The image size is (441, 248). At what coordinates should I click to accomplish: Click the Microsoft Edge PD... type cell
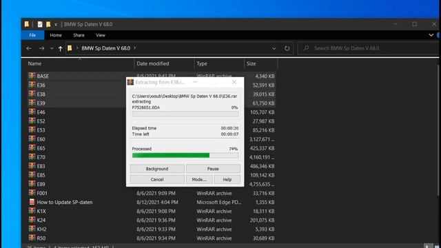tap(219, 202)
